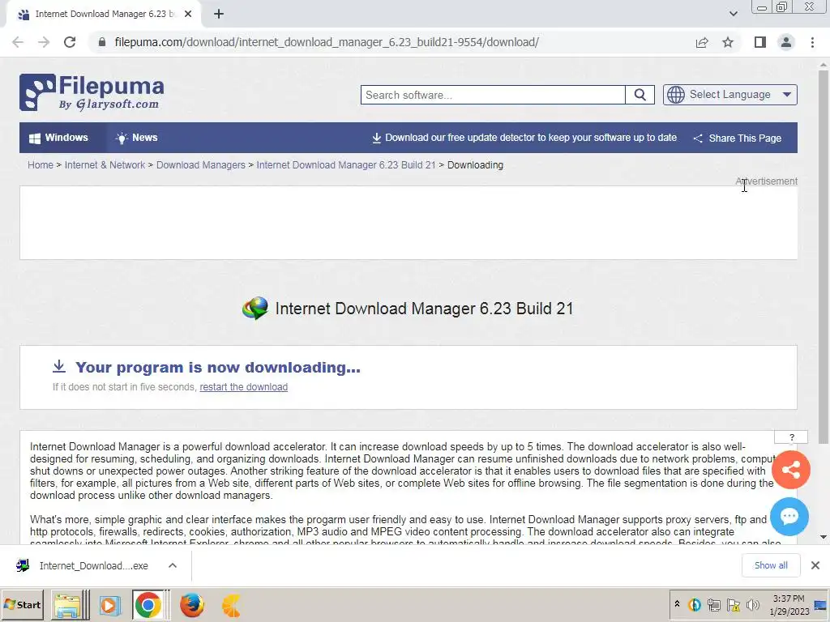Open the blue chat bubble button
The height and width of the screenshot is (622, 830).
(789, 516)
